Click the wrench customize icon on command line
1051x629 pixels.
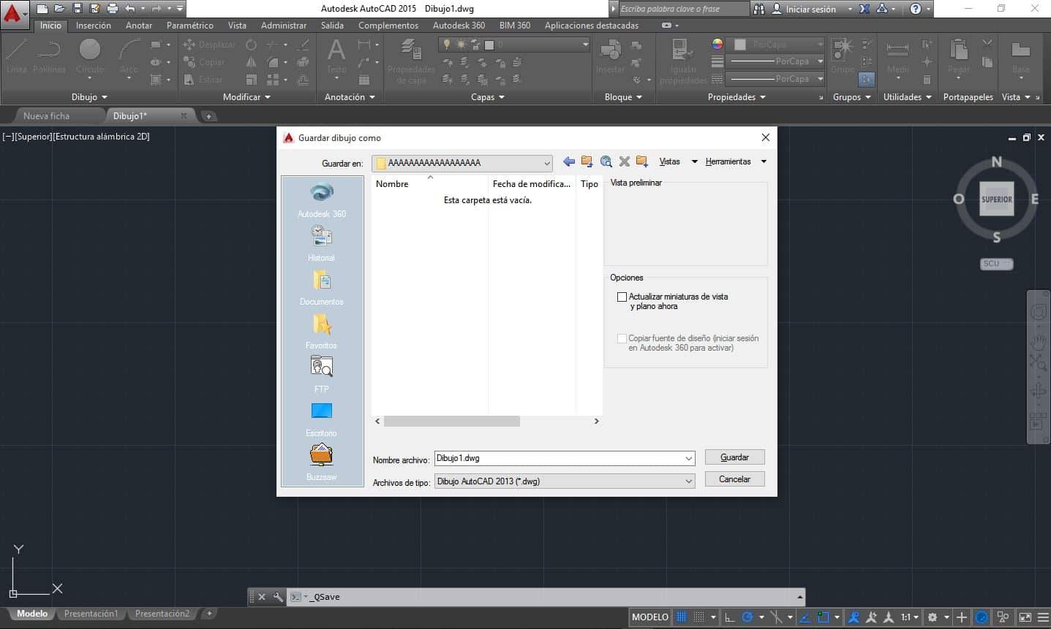point(278,597)
